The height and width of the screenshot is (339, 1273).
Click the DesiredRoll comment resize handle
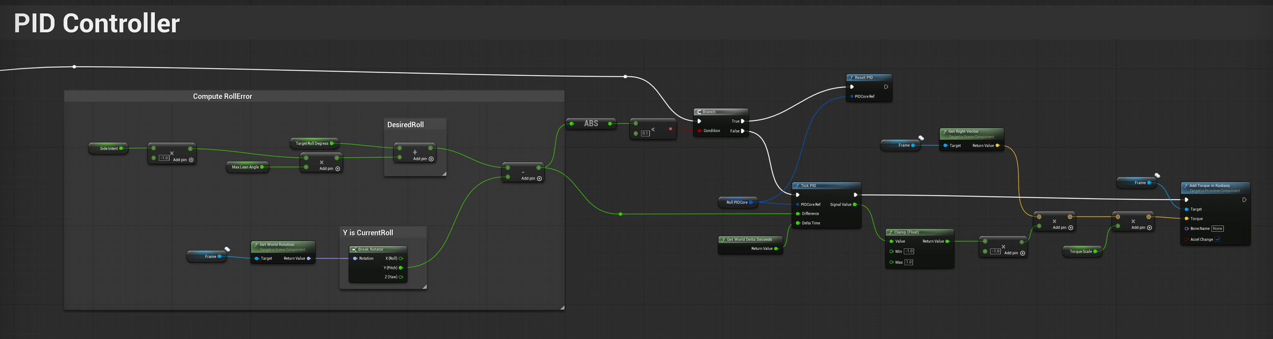[x=444, y=174]
